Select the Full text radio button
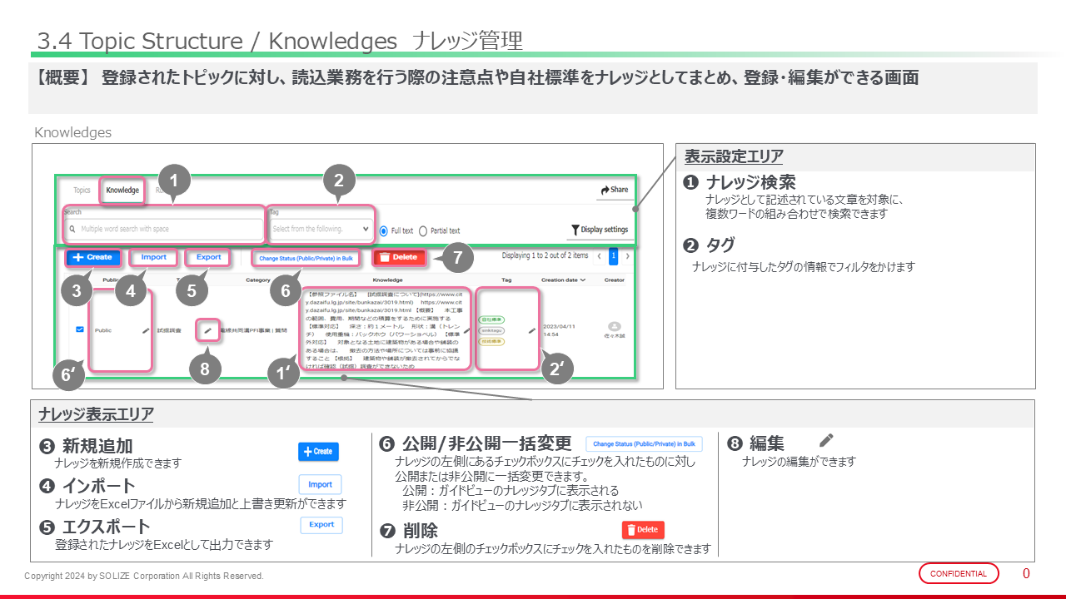Screen dimensions: 1066x599 tap(384, 230)
